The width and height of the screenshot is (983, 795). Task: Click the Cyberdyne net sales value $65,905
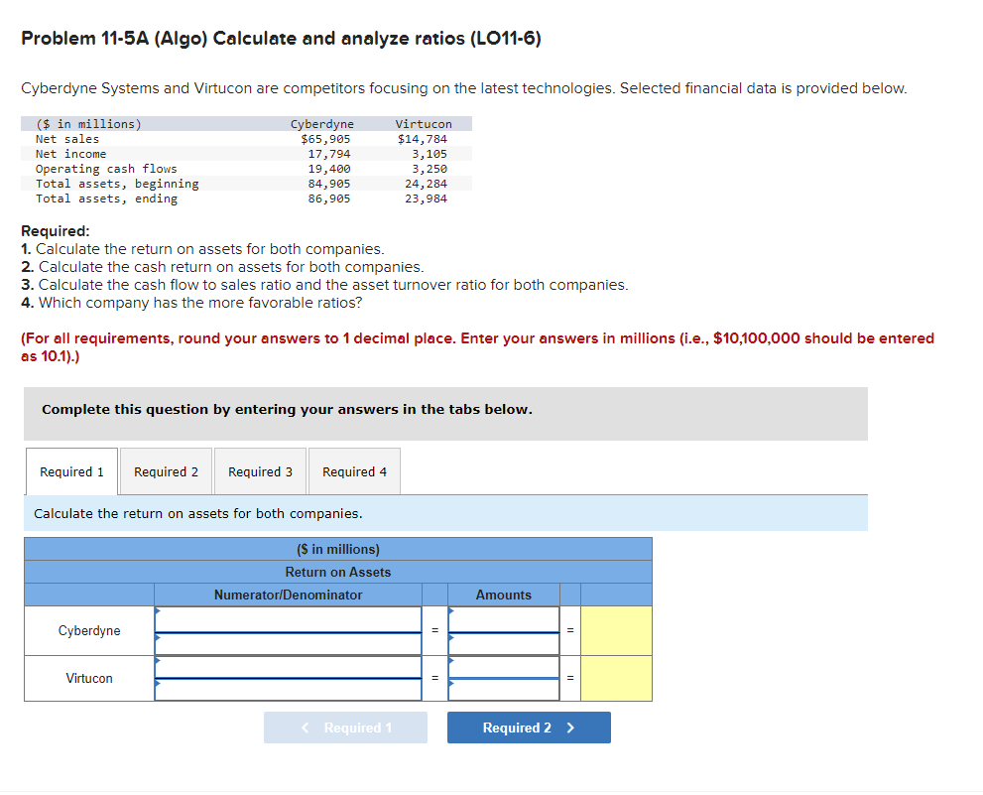coord(325,139)
